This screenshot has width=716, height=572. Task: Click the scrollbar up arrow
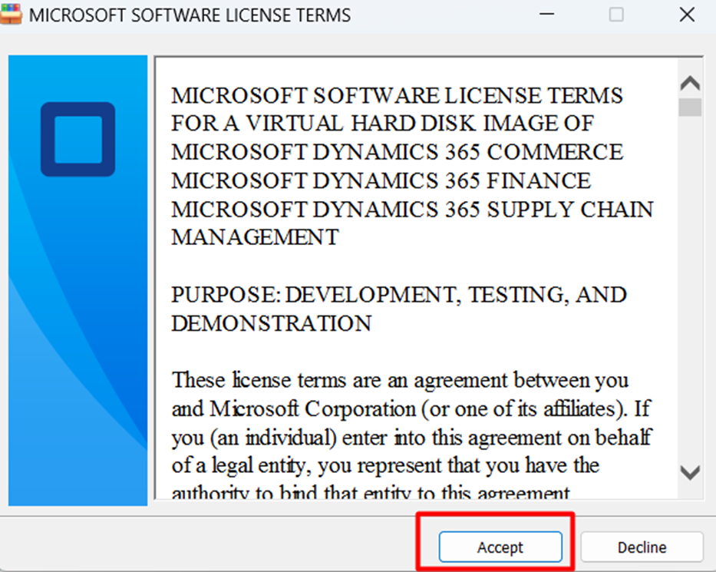coord(690,83)
